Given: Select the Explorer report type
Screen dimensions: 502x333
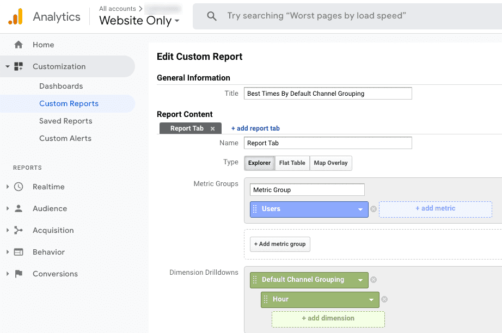Looking at the screenshot, I should click(x=259, y=163).
